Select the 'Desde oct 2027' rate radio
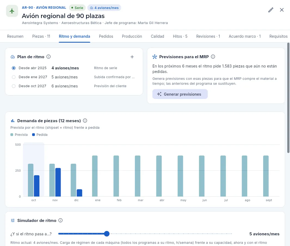Viewport: 290px width, 246px height. point(14,86)
